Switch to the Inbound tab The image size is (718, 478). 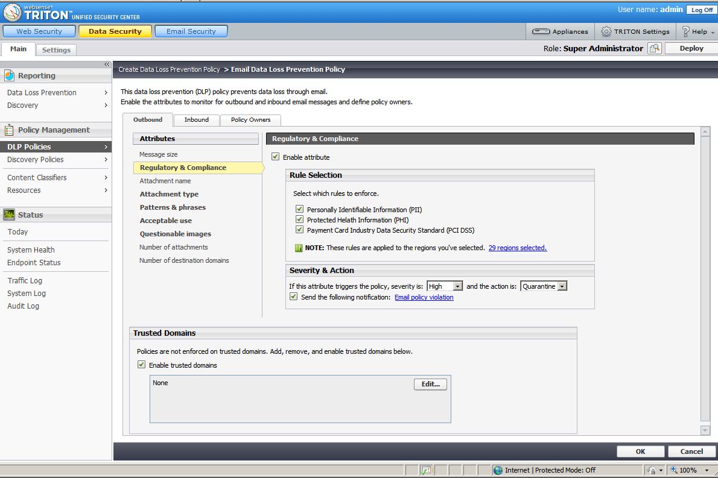(x=196, y=119)
